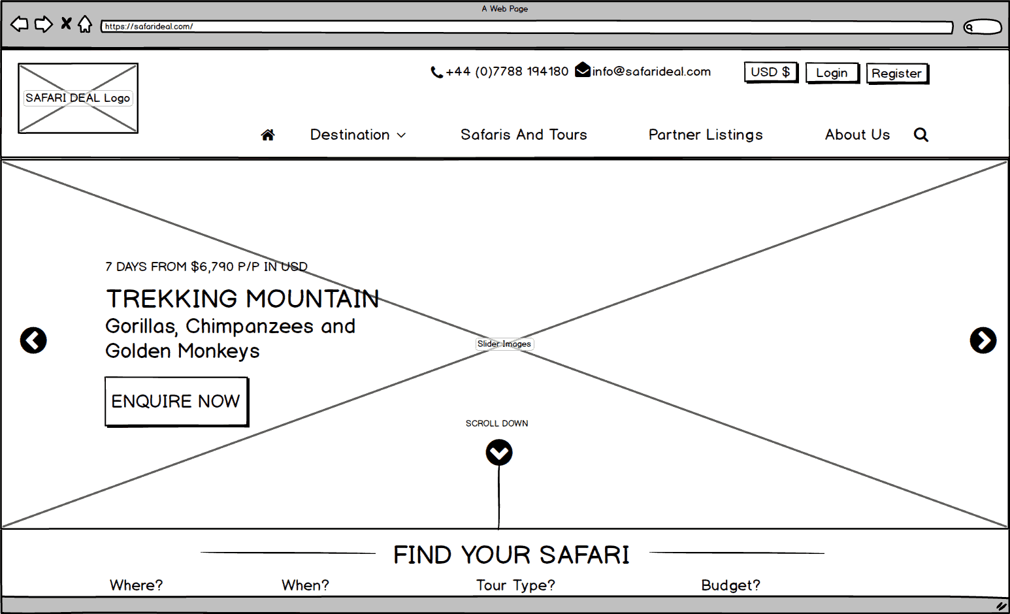Click the Register button
The image size is (1010, 614).
[897, 73]
